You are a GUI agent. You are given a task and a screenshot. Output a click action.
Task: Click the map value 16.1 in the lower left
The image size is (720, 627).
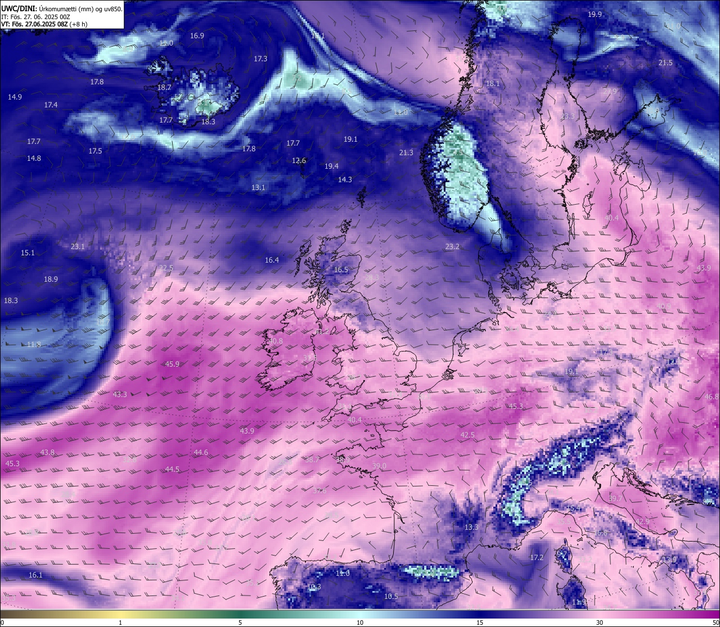tap(35, 575)
